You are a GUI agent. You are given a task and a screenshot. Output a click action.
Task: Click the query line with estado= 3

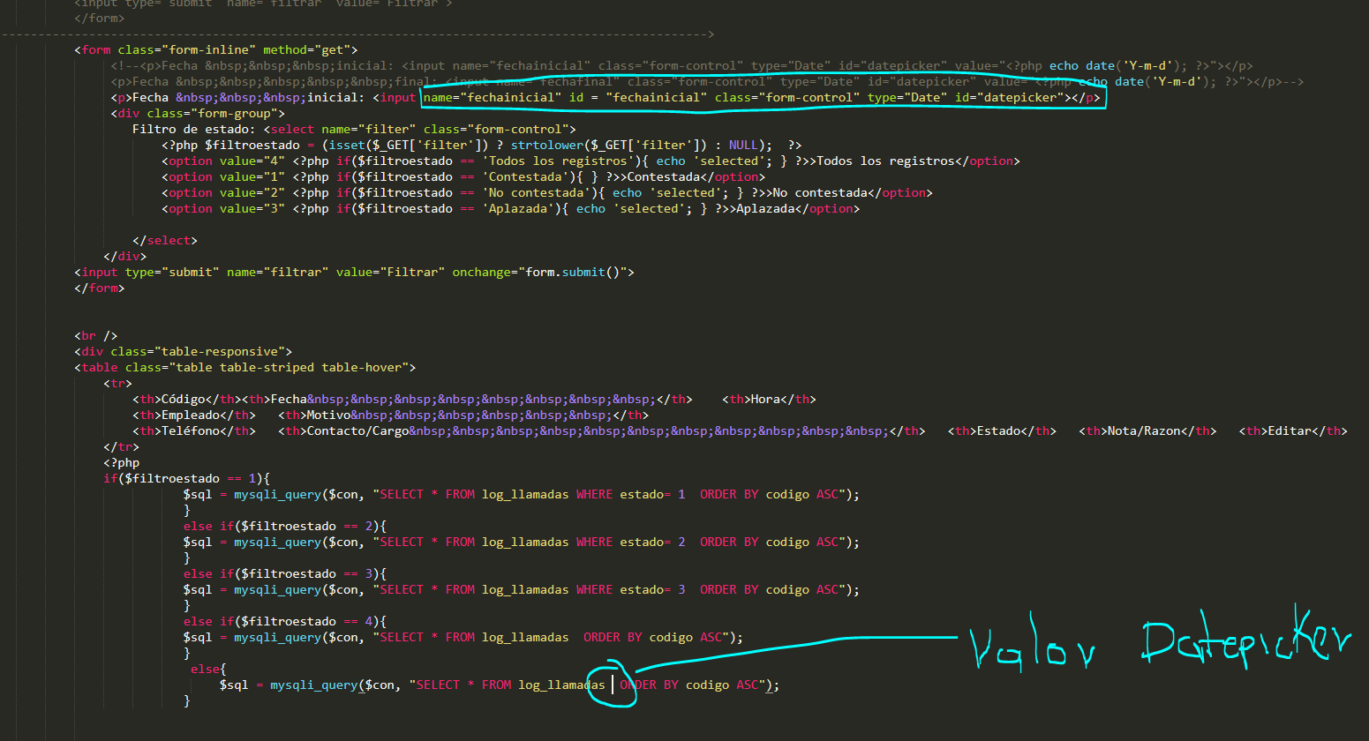coord(521,589)
